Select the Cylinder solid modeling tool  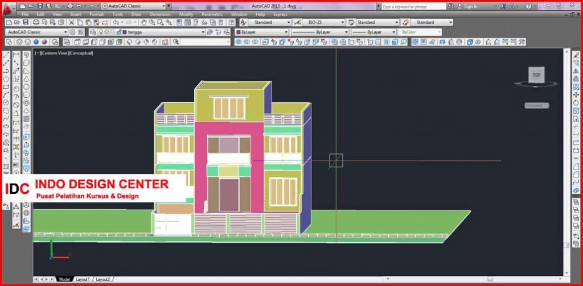(26, 95)
